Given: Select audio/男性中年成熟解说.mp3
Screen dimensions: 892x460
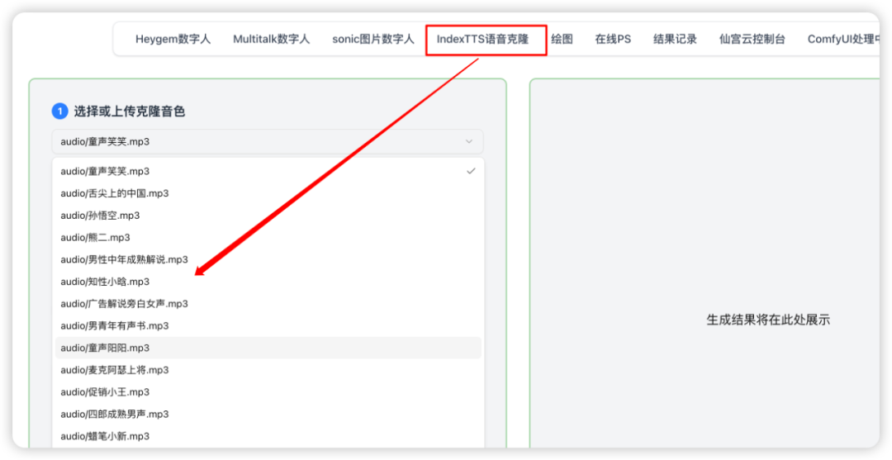Looking at the screenshot, I should [268, 260].
